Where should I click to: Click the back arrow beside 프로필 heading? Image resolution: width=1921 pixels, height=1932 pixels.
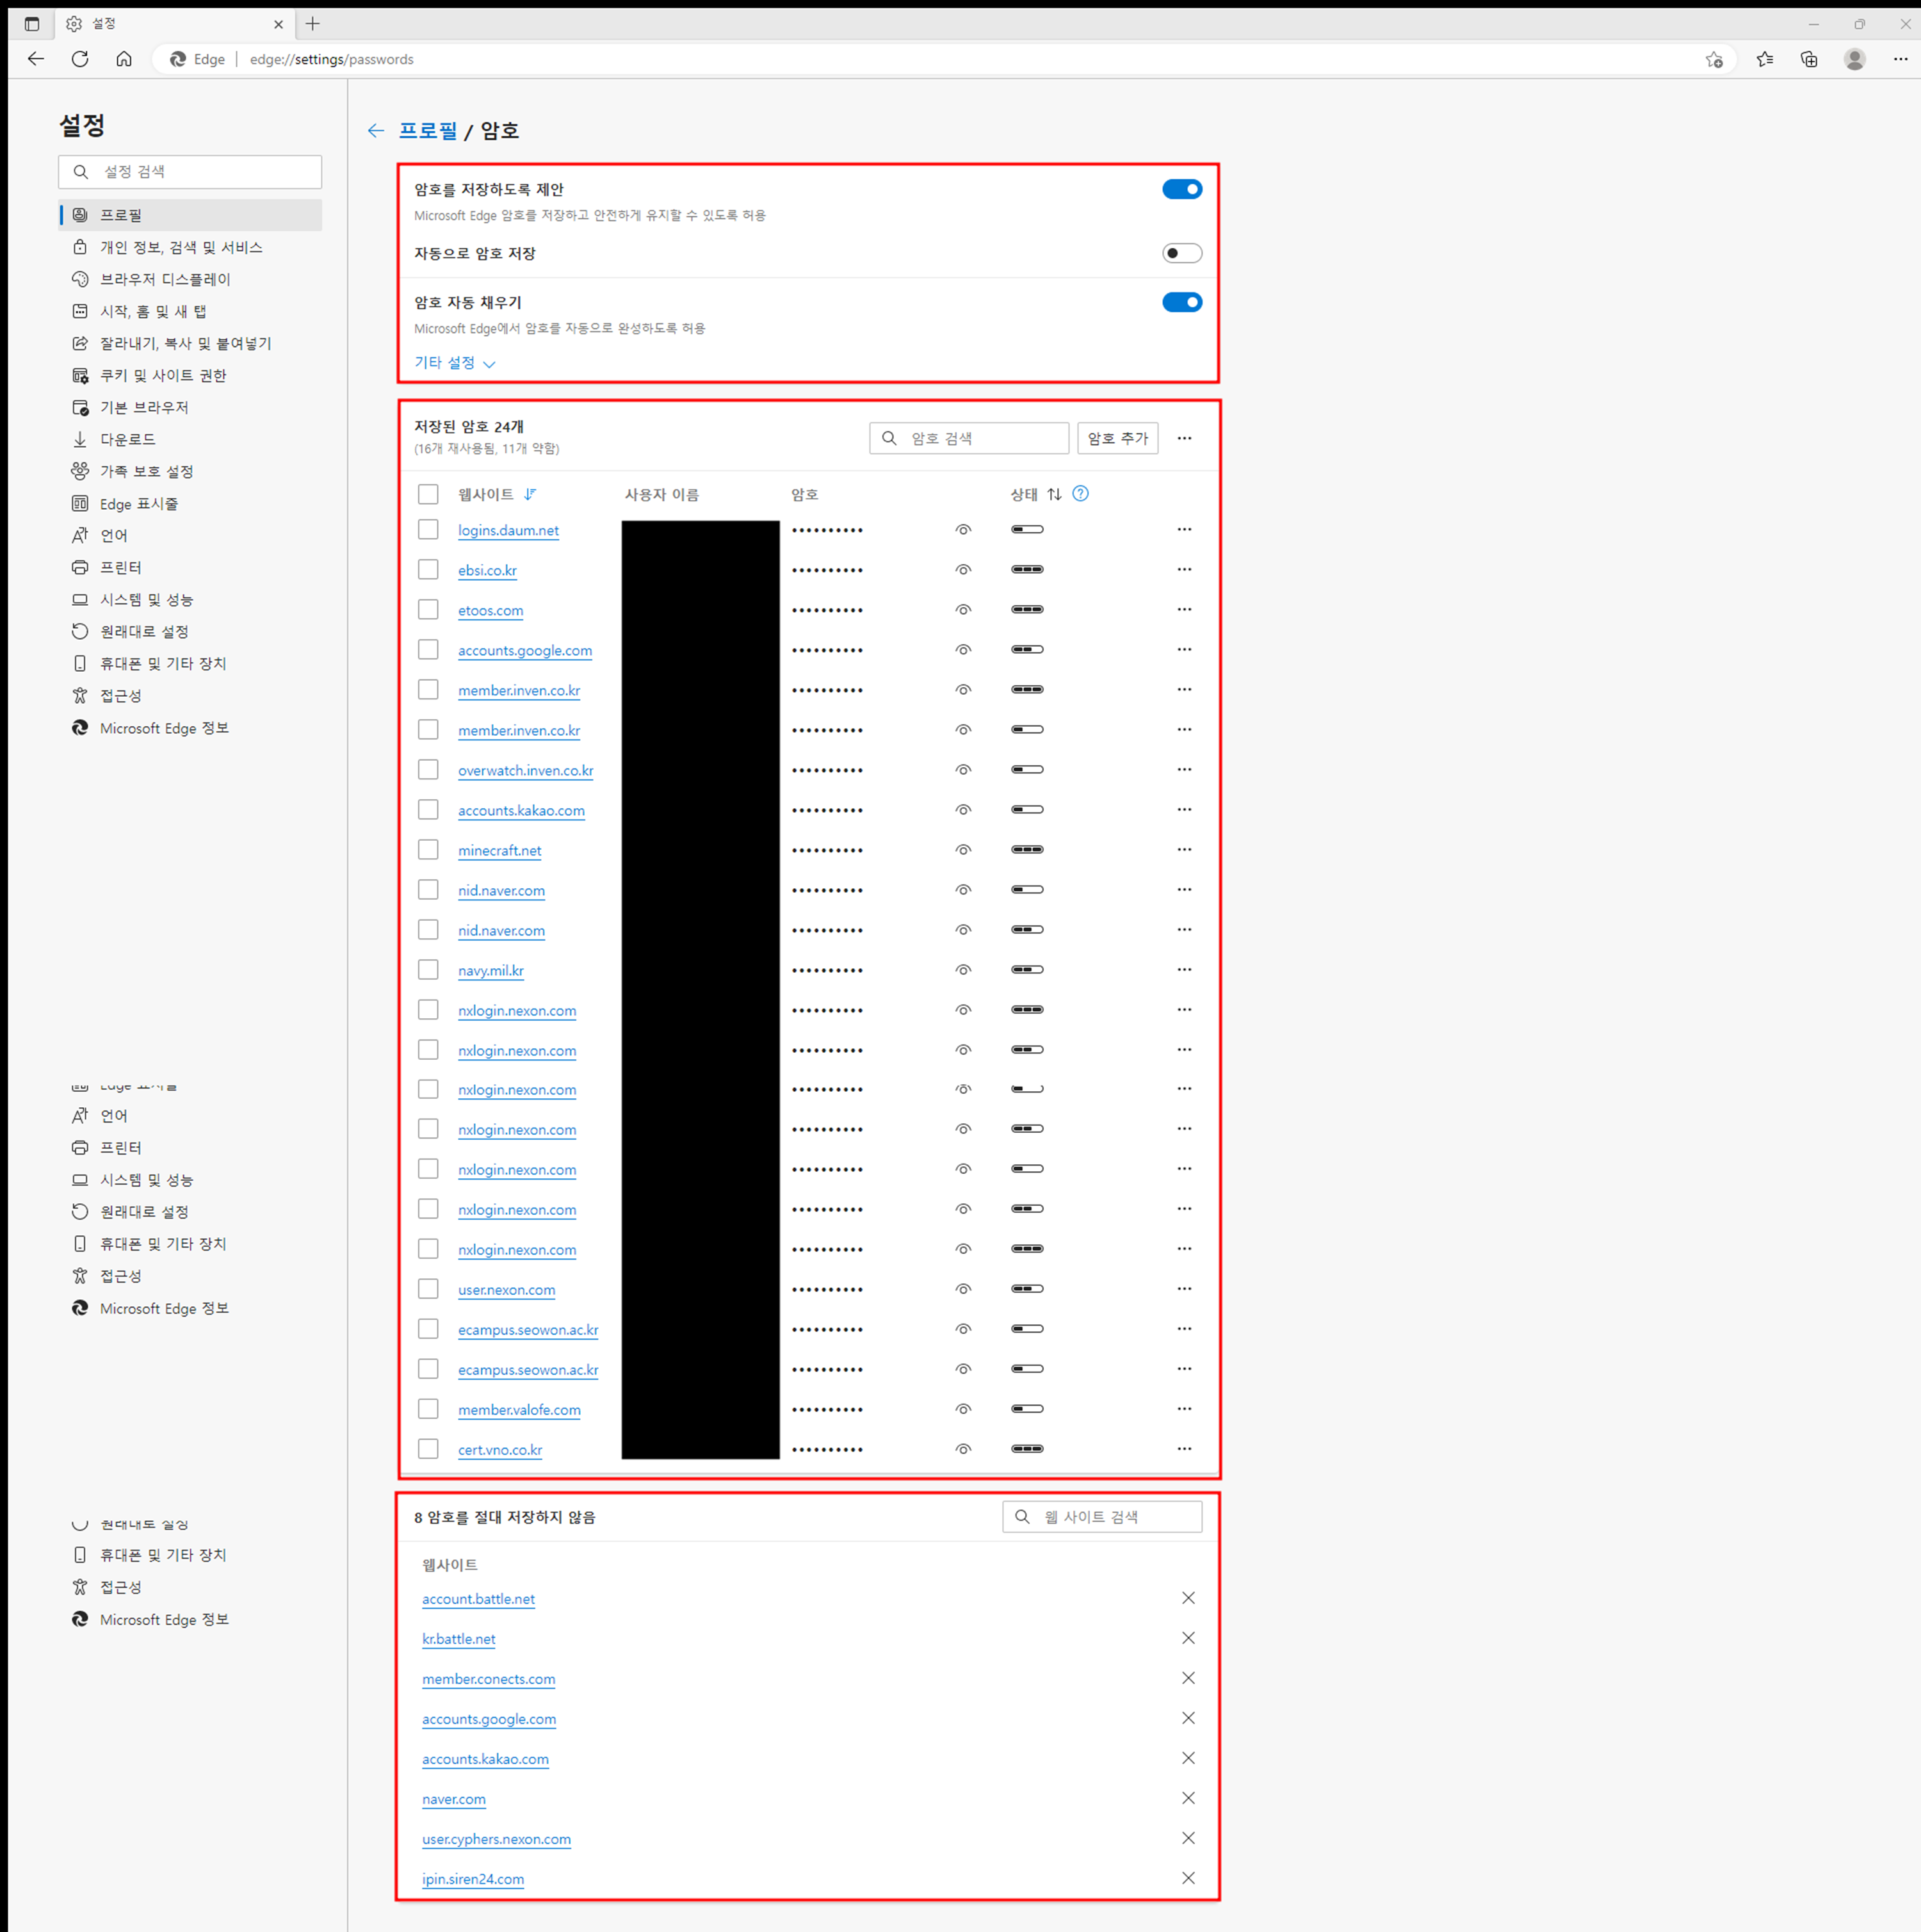point(376,131)
